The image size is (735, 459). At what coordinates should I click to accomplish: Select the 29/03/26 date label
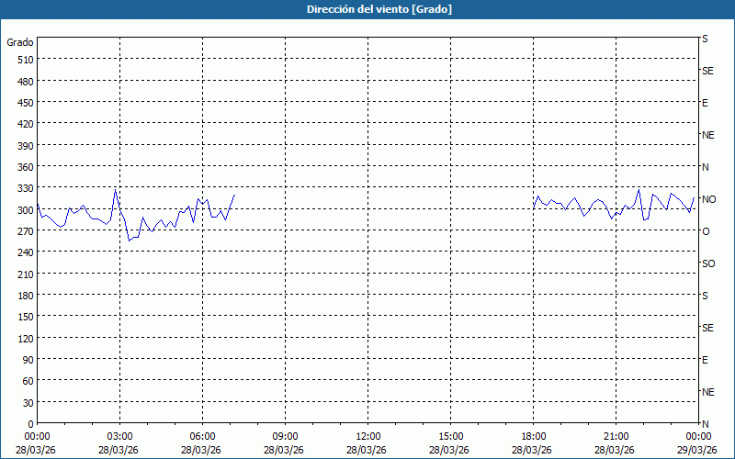point(697,450)
